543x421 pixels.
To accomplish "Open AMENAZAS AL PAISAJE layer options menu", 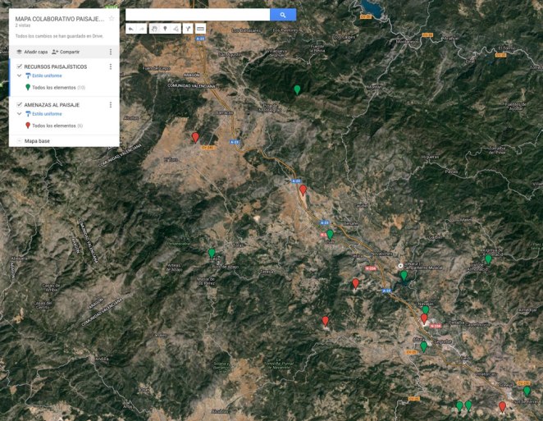I will [111, 105].
